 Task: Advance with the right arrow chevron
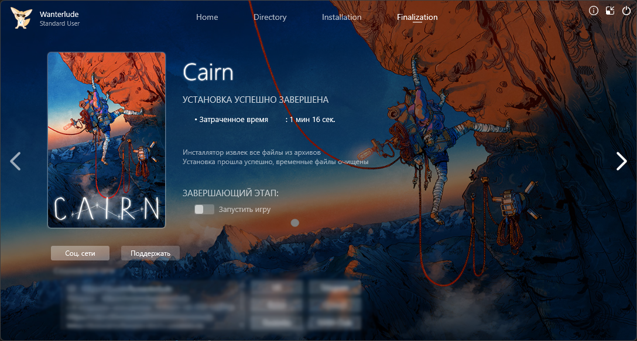(621, 161)
